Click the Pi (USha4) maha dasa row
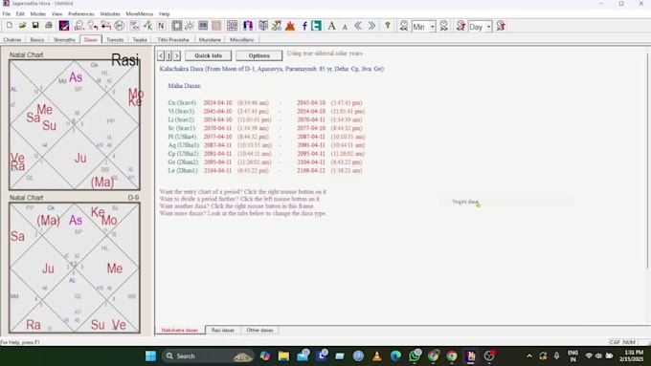Screen dimensions: 651x366 [266, 137]
